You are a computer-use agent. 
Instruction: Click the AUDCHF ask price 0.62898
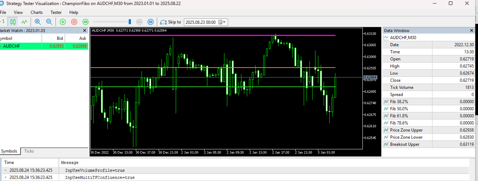[x=79, y=46]
